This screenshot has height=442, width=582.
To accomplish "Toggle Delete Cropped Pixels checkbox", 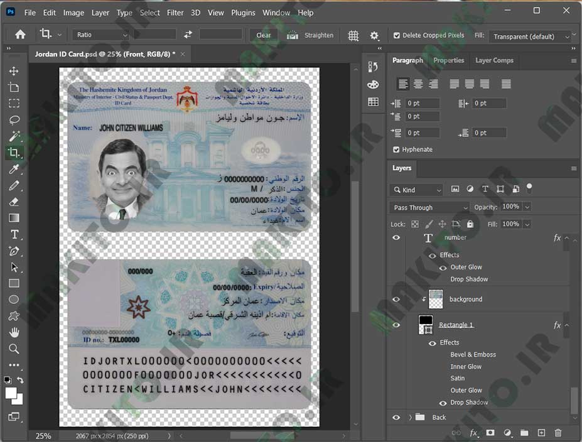I will tap(397, 35).
